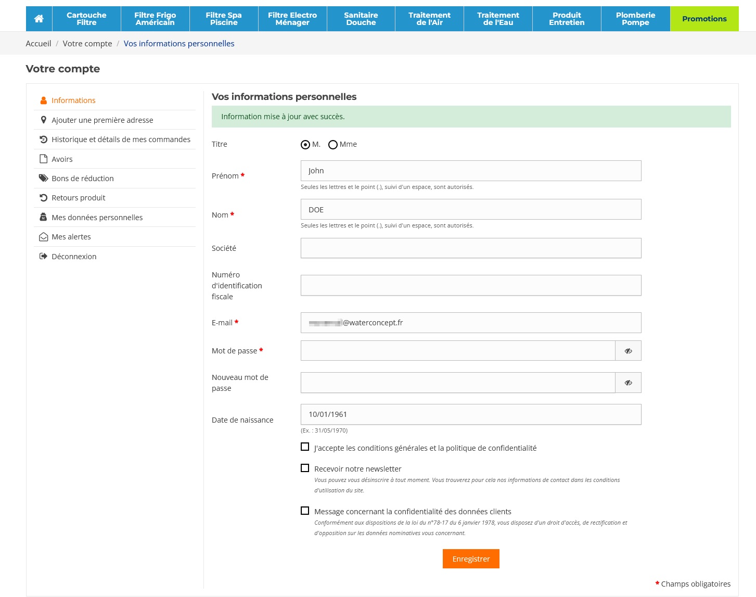This screenshot has height=597, width=756.
Task: Tick the data confidentiality message checkbox
Action: (305, 511)
